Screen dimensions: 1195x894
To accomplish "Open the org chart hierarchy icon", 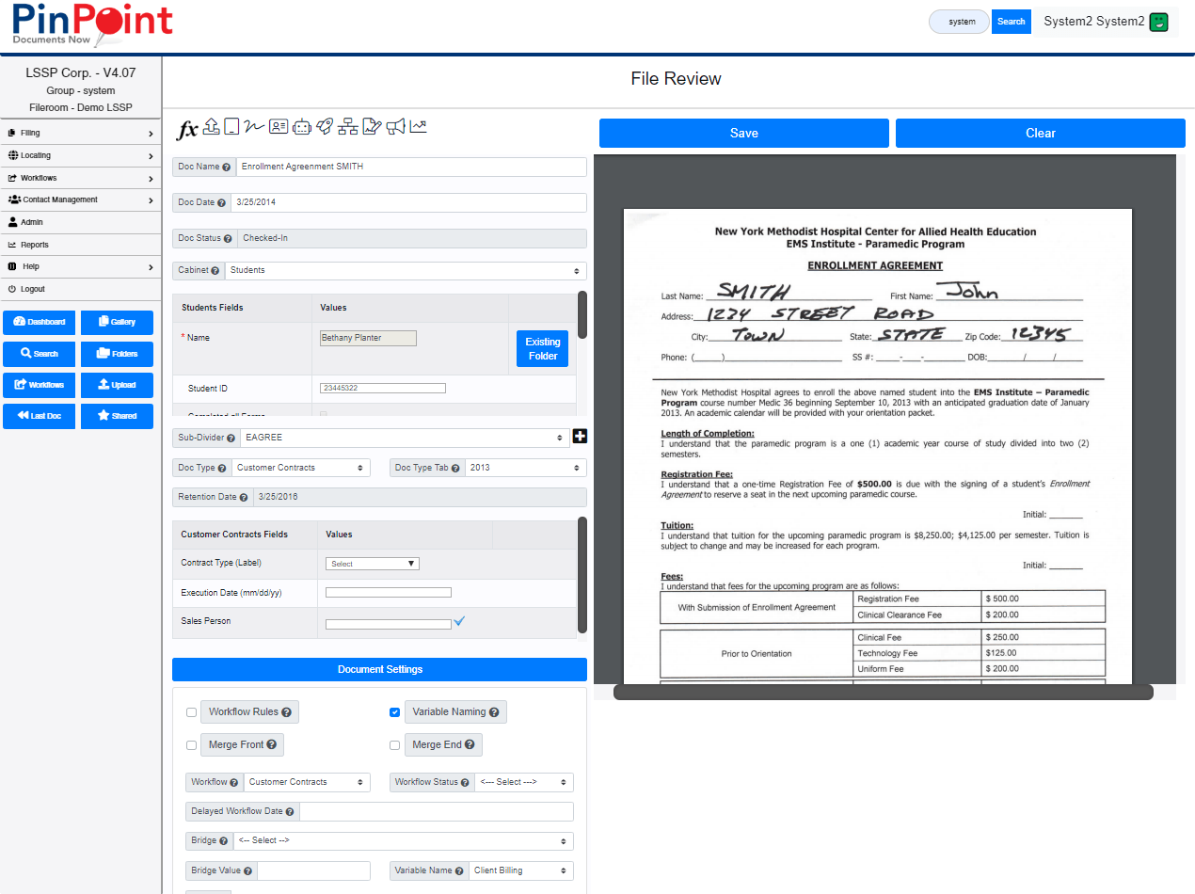I will (348, 127).
